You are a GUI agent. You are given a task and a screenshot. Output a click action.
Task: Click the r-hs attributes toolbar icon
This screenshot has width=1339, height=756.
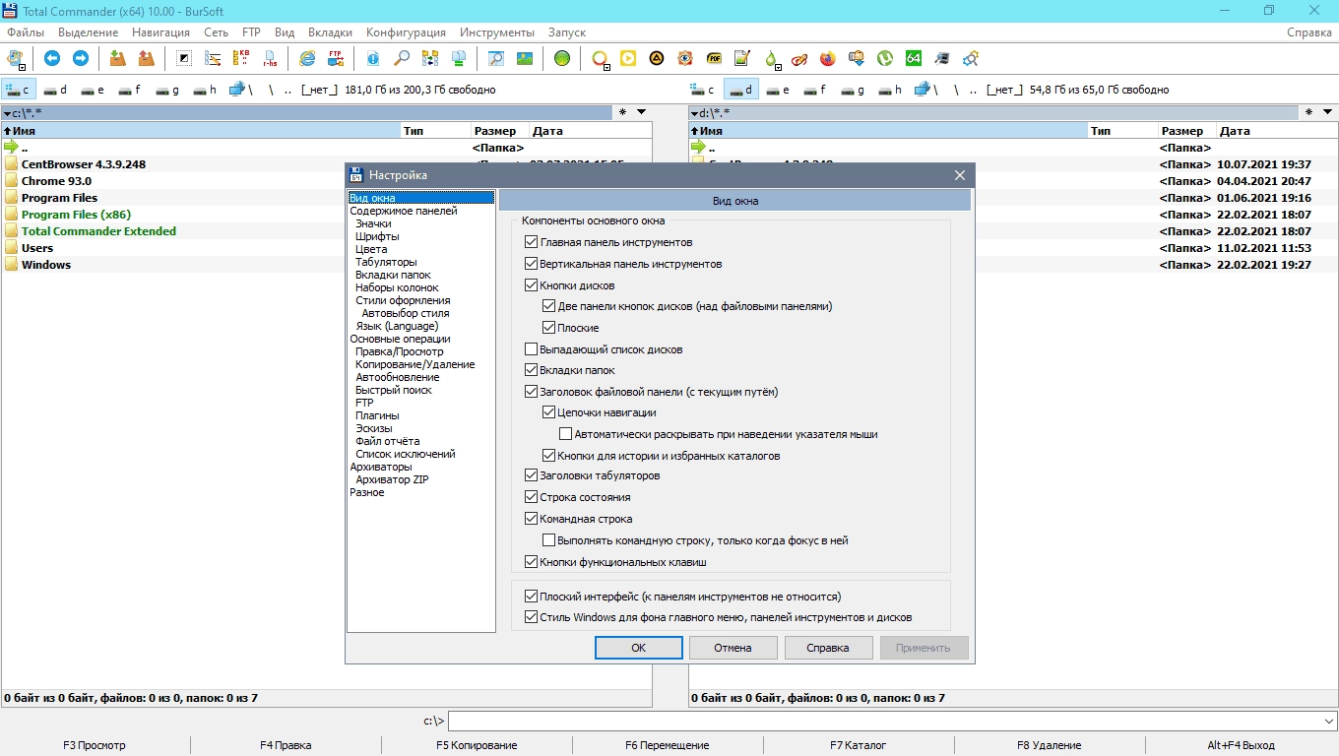pyautogui.click(x=269, y=58)
